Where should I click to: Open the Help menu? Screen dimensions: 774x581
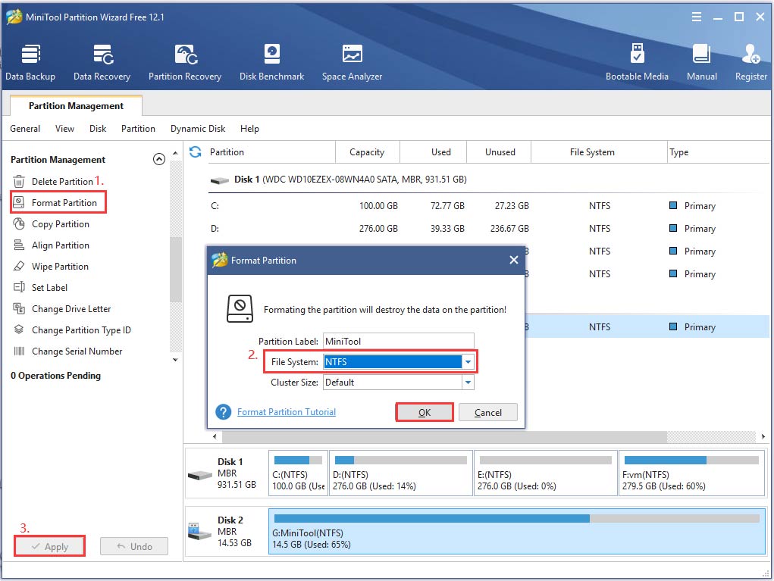249,129
